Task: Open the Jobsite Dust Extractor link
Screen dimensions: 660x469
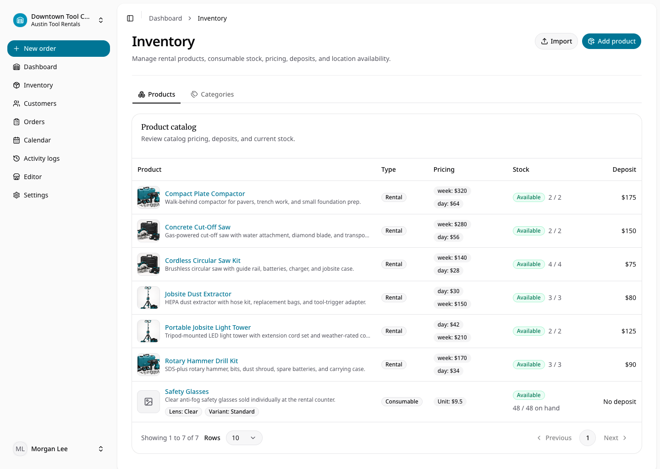Action: pyautogui.click(x=198, y=294)
